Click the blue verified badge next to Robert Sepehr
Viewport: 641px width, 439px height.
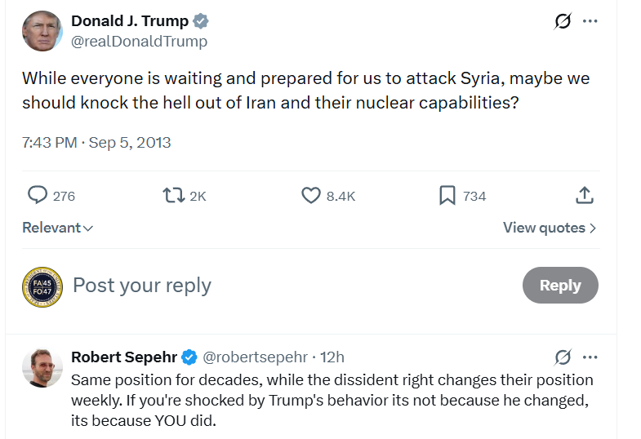tap(189, 357)
